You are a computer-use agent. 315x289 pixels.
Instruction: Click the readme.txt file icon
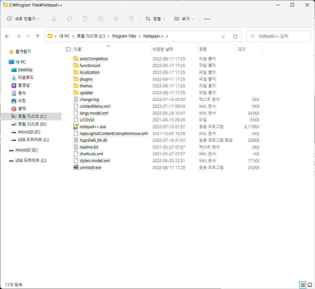coord(76,147)
